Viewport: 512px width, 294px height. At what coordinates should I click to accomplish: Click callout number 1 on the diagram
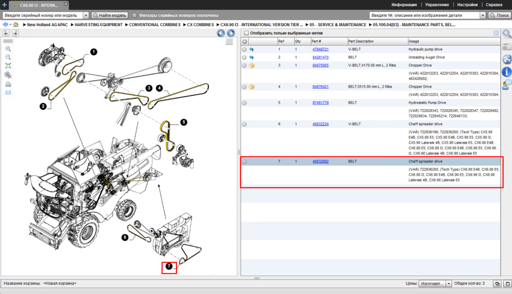94,52
